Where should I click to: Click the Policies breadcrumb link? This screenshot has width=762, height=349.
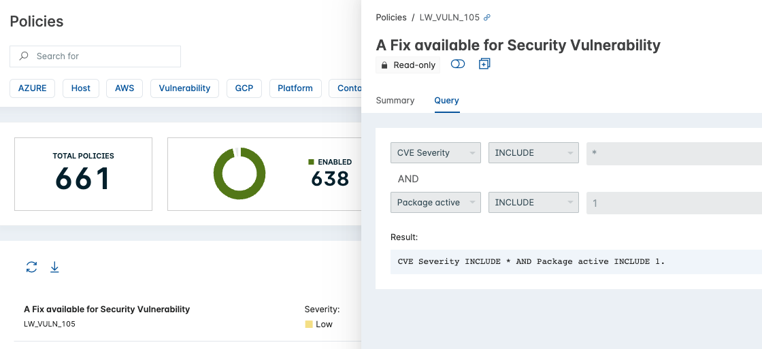click(391, 18)
